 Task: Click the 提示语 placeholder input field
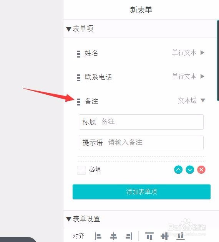[141, 143]
